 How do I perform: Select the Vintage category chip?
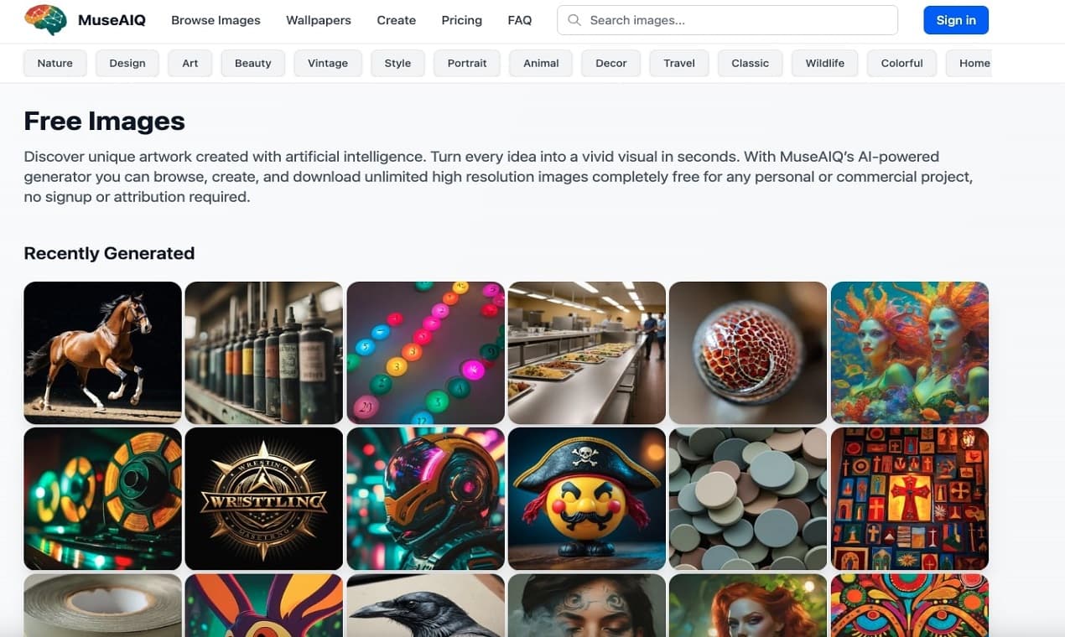(328, 63)
